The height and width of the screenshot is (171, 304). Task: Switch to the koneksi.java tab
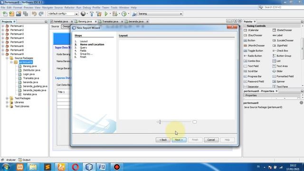[61, 21]
